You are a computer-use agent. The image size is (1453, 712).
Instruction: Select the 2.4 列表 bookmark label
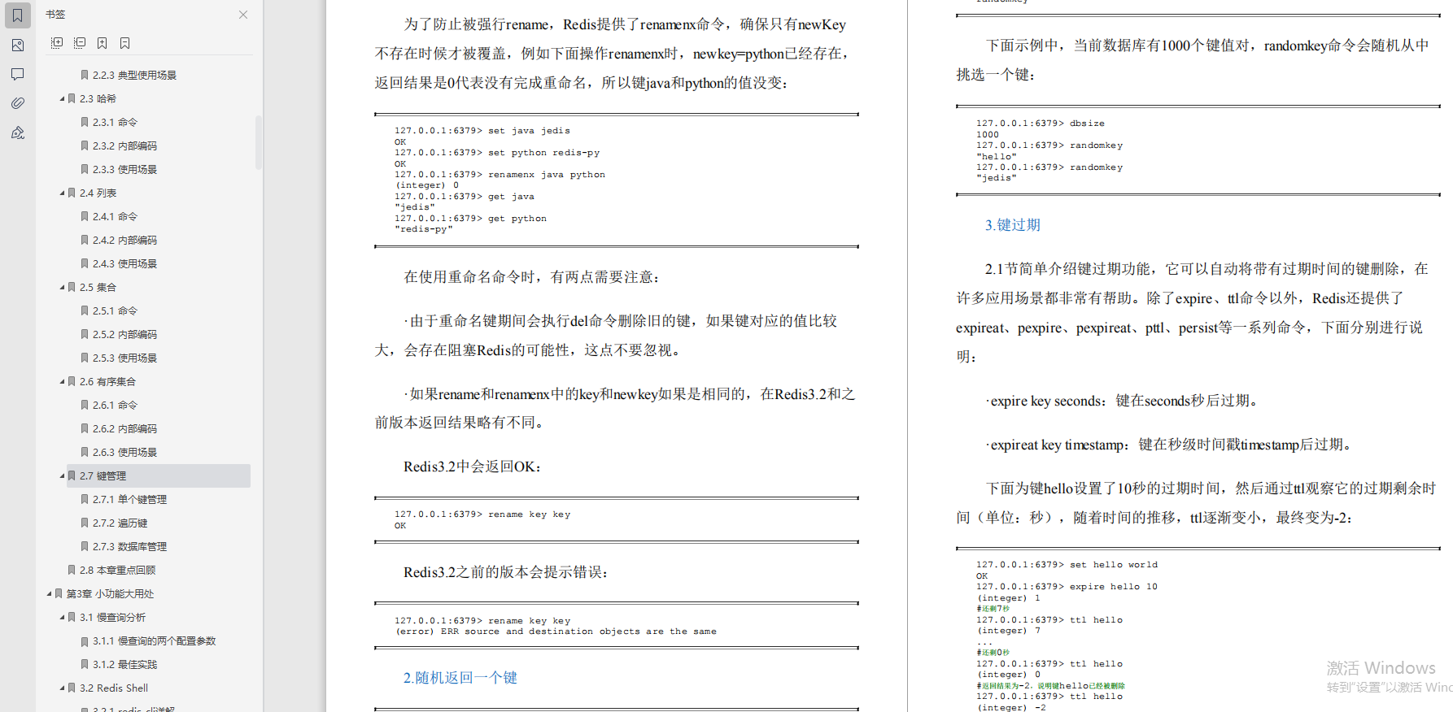click(x=98, y=193)
